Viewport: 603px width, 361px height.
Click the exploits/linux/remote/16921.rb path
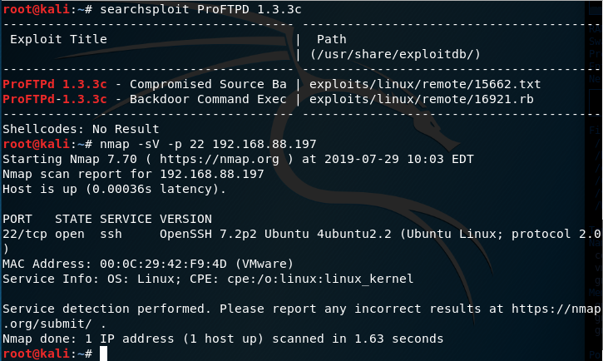(421, 98)
